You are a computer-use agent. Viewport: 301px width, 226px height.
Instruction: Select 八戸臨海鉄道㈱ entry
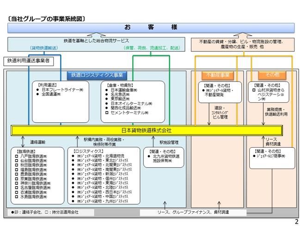pos(31,157)
